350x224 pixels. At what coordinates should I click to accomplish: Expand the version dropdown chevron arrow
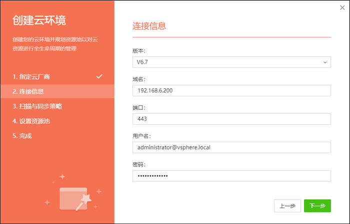325,62
